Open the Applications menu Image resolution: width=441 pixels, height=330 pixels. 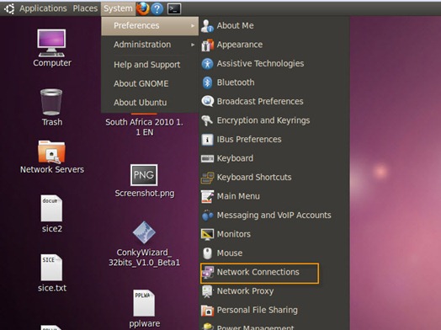pyautogui.click(x=43, y=8)
